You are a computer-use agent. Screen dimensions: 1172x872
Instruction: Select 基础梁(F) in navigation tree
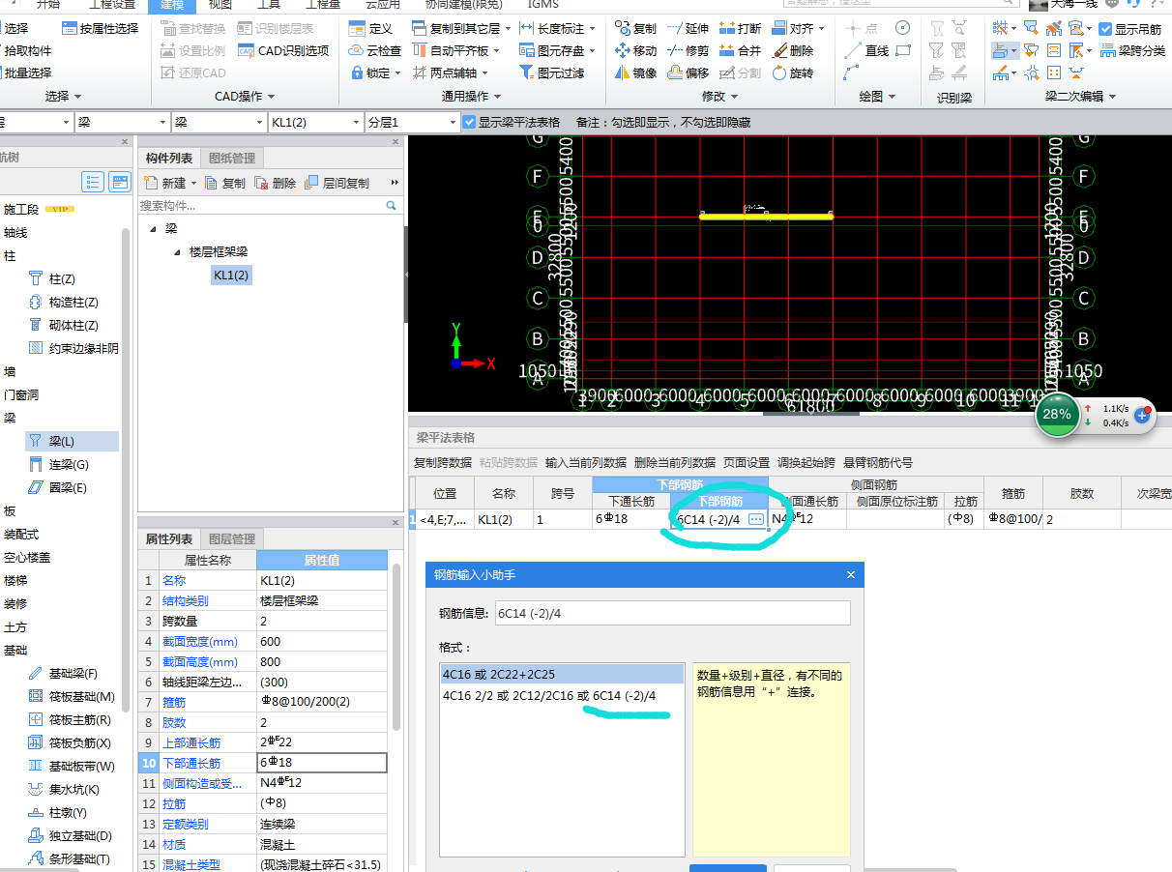63,674
